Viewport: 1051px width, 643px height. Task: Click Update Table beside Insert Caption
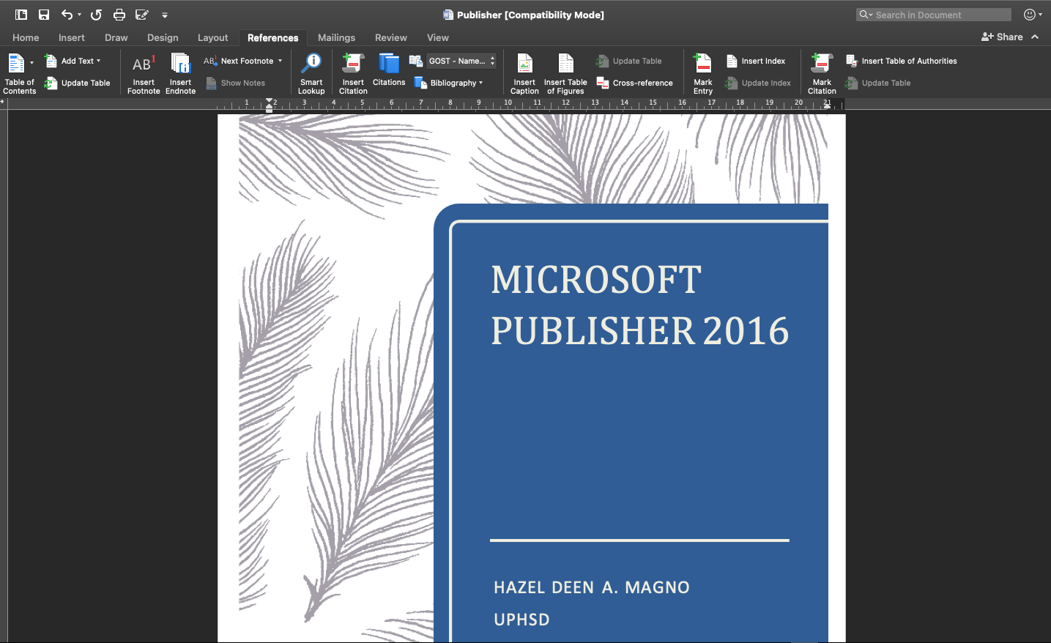629,61
